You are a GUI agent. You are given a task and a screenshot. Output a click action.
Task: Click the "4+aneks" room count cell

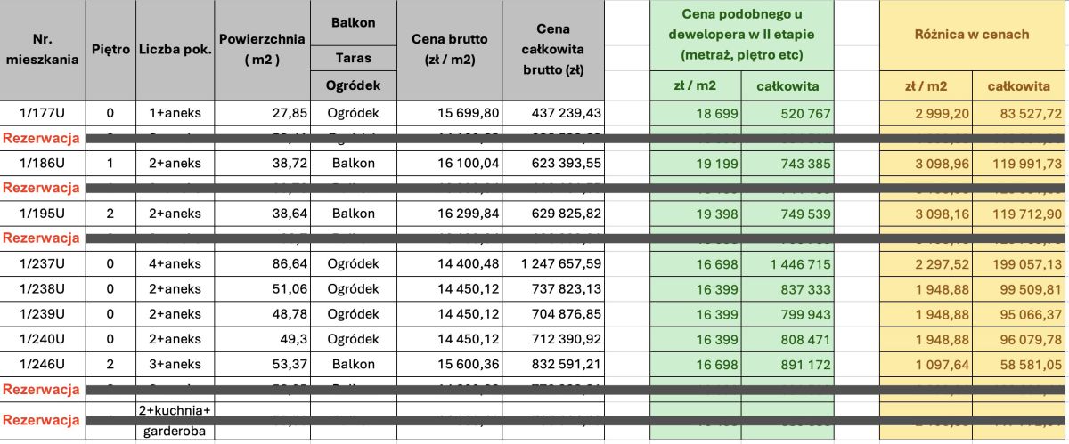tap(175, 266)
